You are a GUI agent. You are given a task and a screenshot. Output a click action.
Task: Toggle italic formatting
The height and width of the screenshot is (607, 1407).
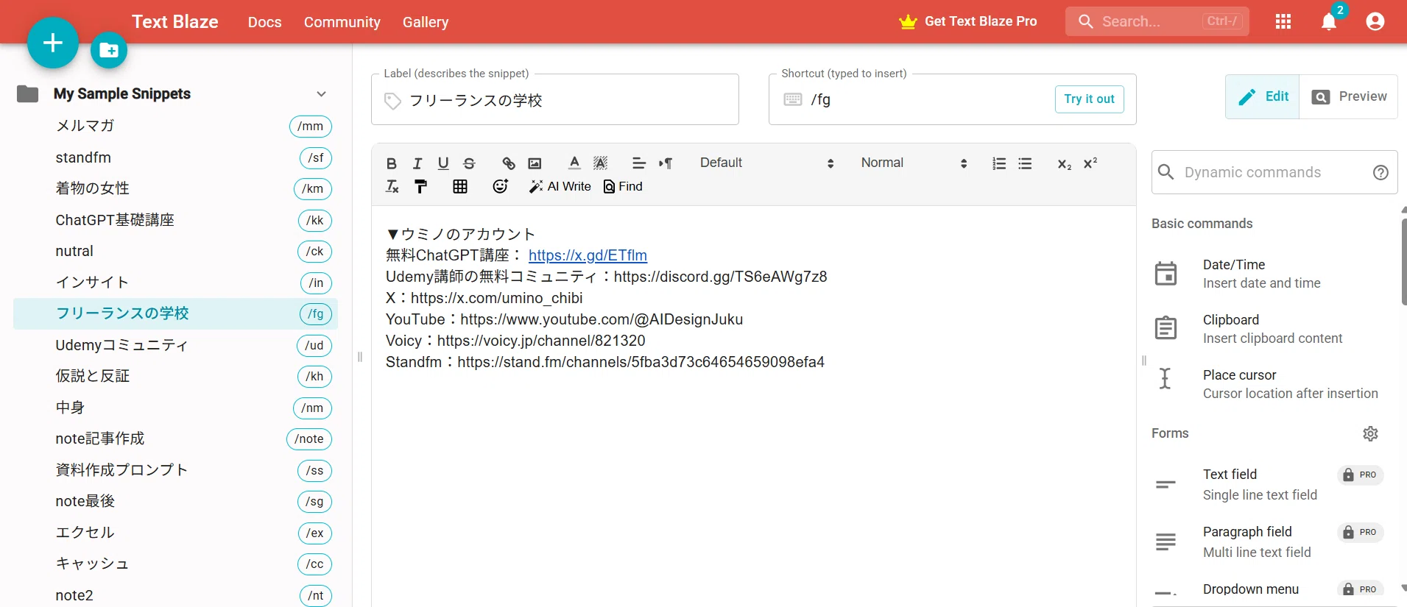417,163
